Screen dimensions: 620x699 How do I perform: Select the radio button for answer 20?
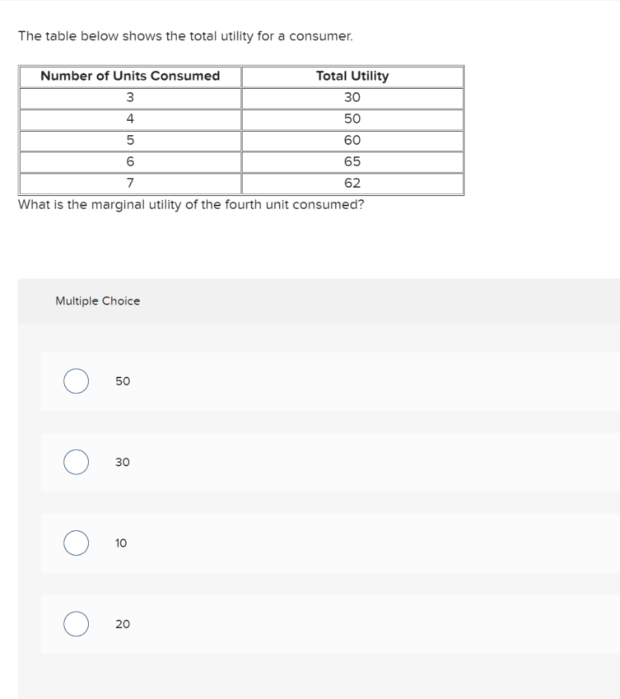(76, 623)
